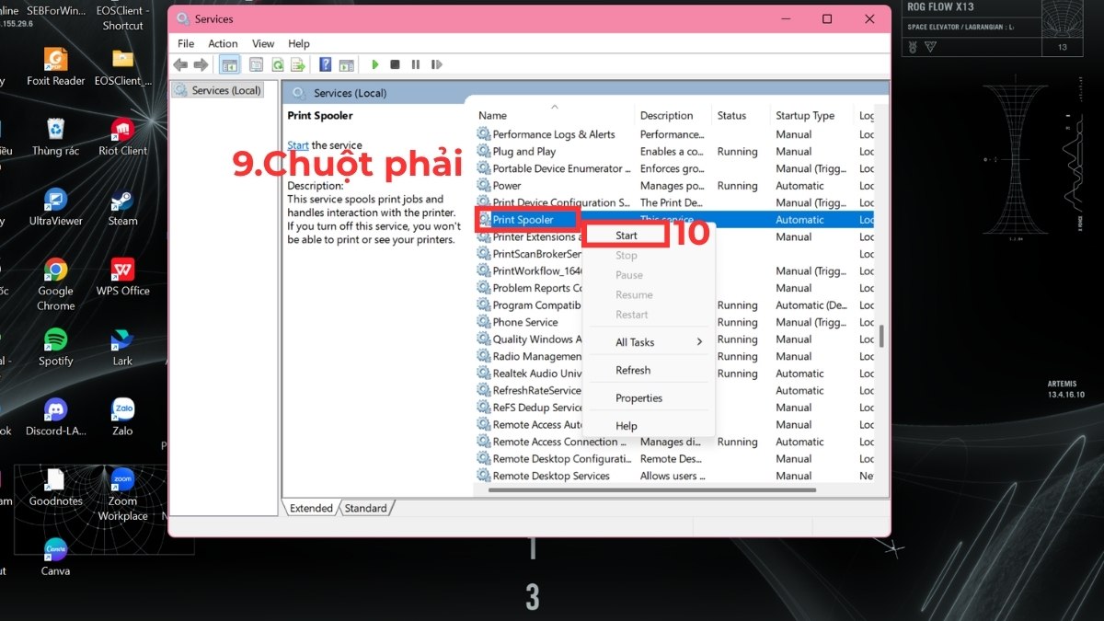Viewport: 1104px width, 621px height.
Task: Click the green Start Service play icon
Action: (374, 64)
